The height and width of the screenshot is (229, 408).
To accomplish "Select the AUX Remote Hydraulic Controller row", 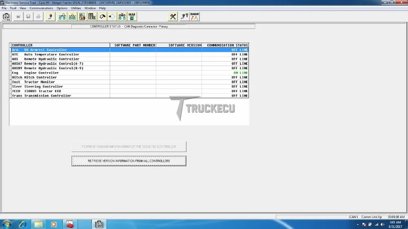I will click(x=129, y=59).
